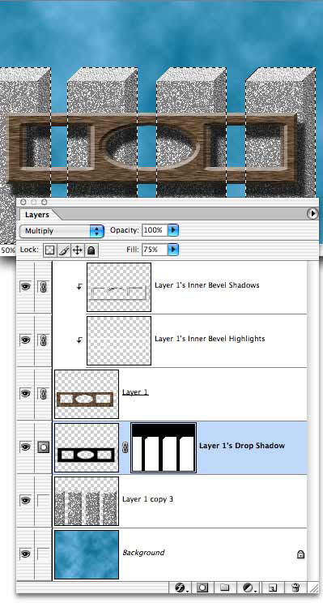Click the lock position move icon
323x607 pixels.
pos(78,250)
